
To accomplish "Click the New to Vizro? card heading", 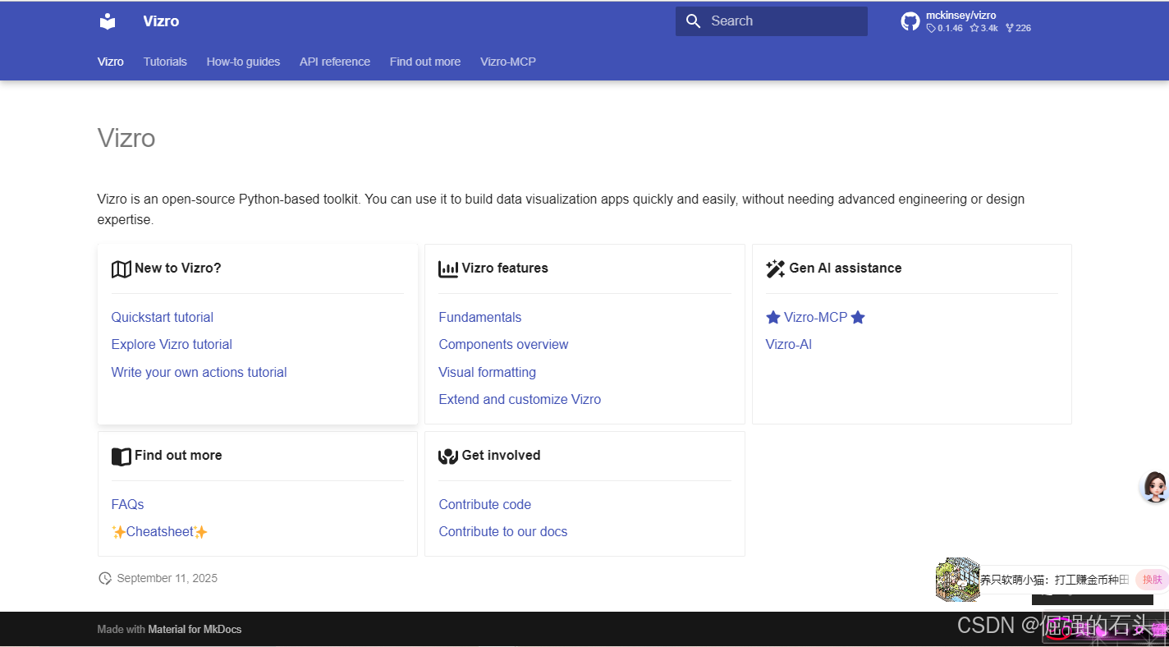I will click(x=178, y=268).
